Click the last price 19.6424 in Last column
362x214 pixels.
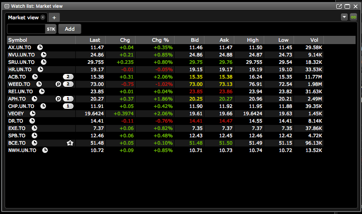94,113
